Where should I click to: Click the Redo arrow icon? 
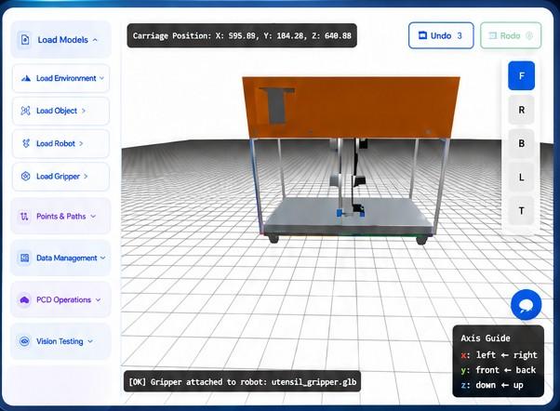[x=493, y=35]
